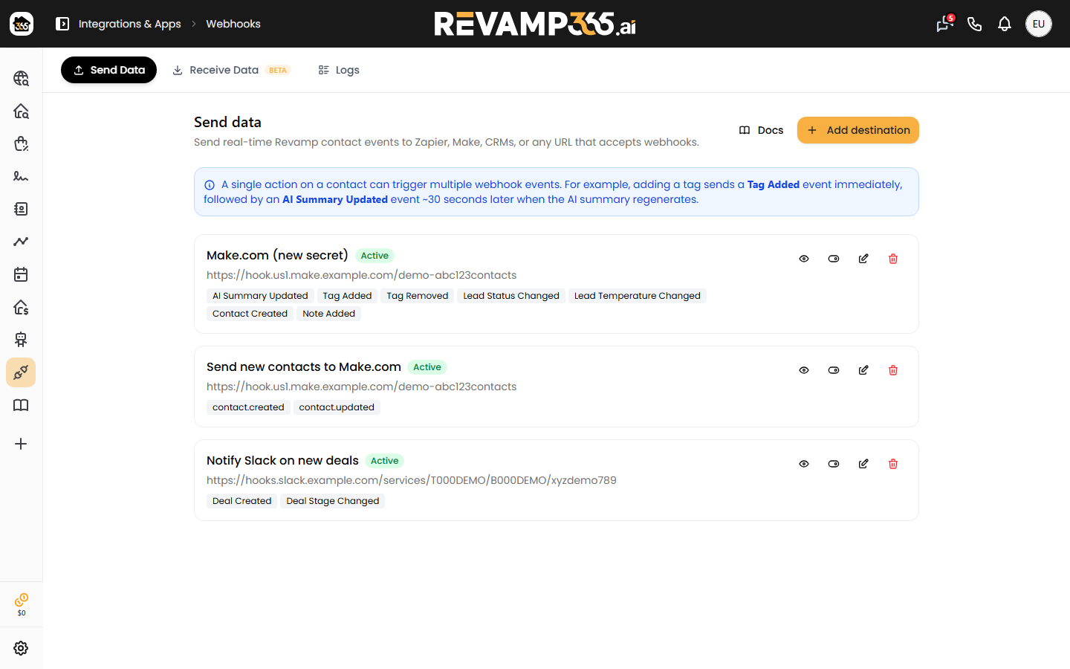Toggle the Make.com (new secret) webhook on or off
This screenshot has height=669, width=1070.
pos(834,259)
